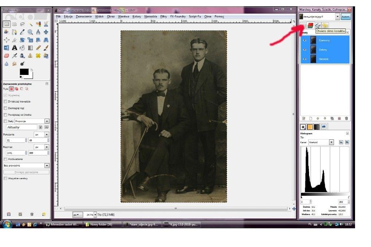Tick the Stały fixed checkbox
Viewport: 371px width, 247px height.
pos(6,121)
